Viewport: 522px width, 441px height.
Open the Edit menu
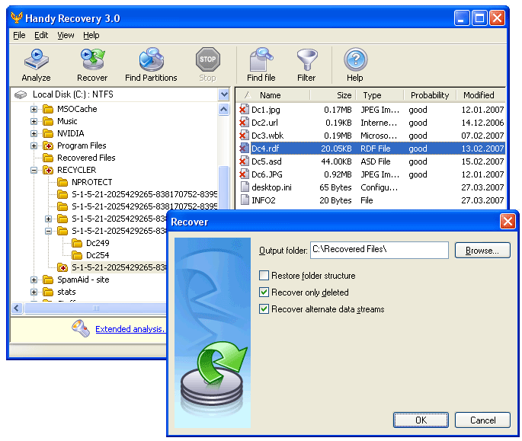(x=41, y=35)
